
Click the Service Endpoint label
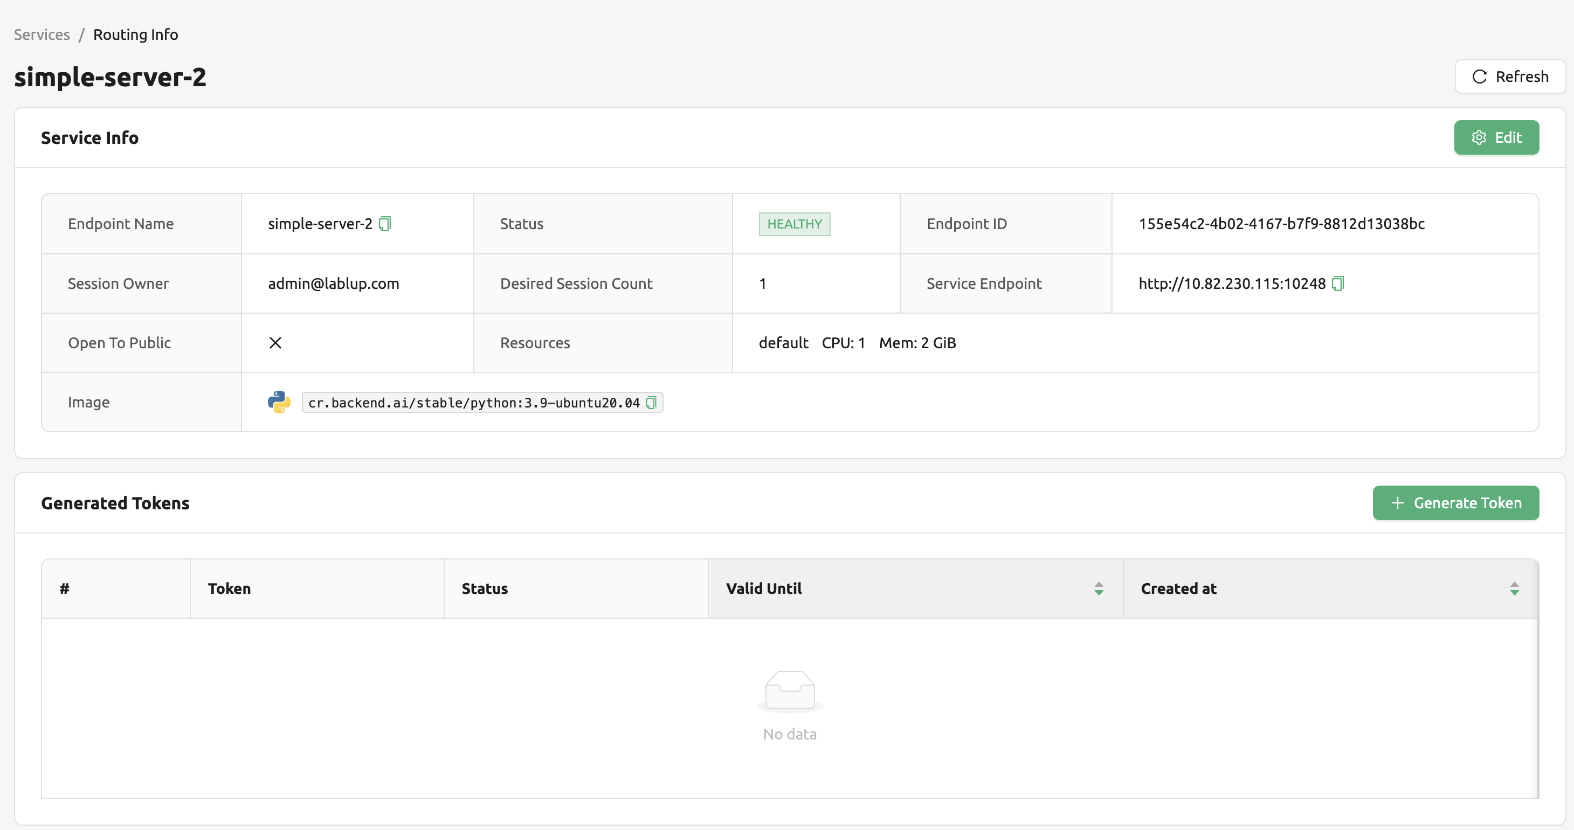[984, 284]
